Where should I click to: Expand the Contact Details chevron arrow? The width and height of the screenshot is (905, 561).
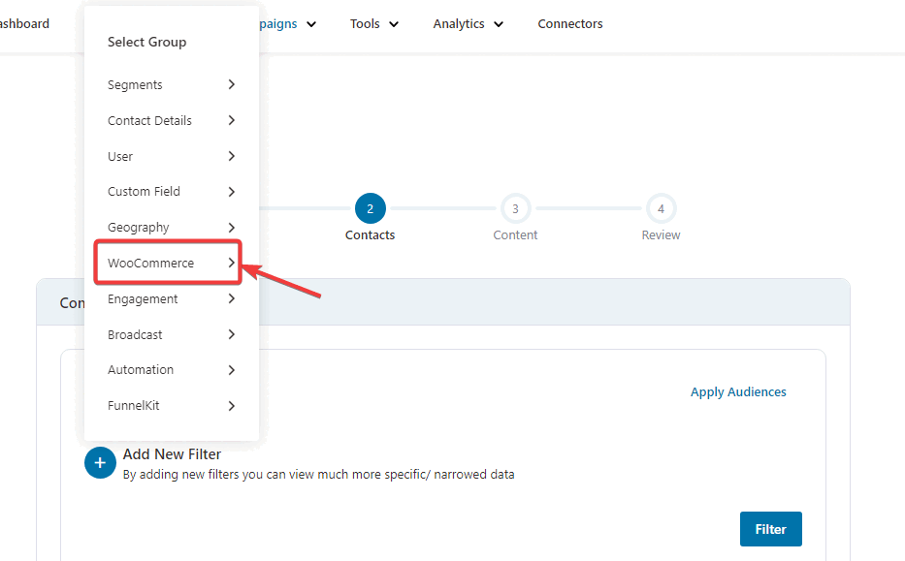232,120
